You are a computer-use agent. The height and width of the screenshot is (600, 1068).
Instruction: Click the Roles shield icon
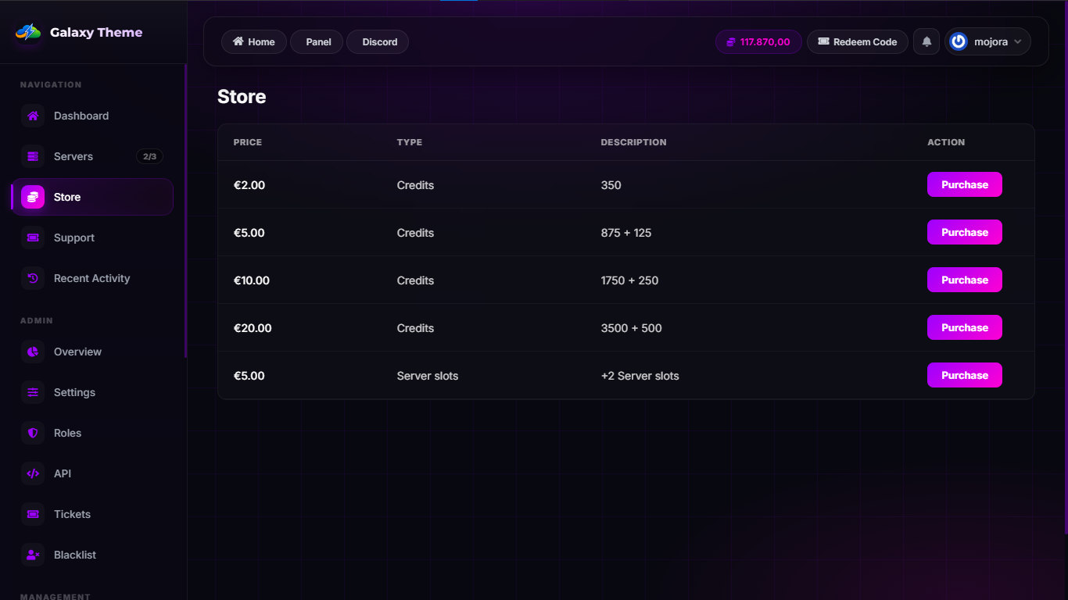(x=33, y=433)
